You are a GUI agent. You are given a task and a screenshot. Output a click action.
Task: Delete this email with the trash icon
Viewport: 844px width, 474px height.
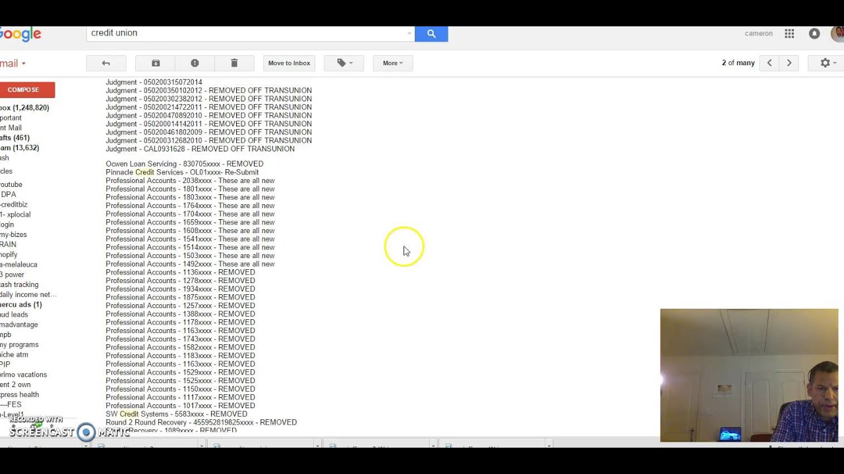point(234,63)
